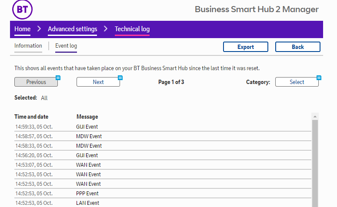Click the chevron arrow after Home
The width and height of the screenshot is (337, 207).
pos(39,29)
